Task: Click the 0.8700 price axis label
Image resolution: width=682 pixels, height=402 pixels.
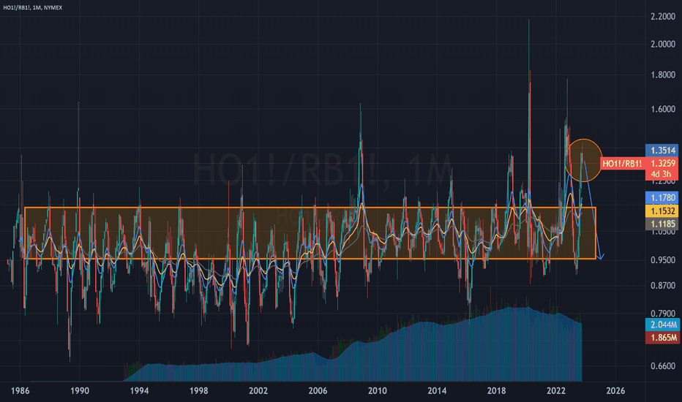Action: click(663, 286)
